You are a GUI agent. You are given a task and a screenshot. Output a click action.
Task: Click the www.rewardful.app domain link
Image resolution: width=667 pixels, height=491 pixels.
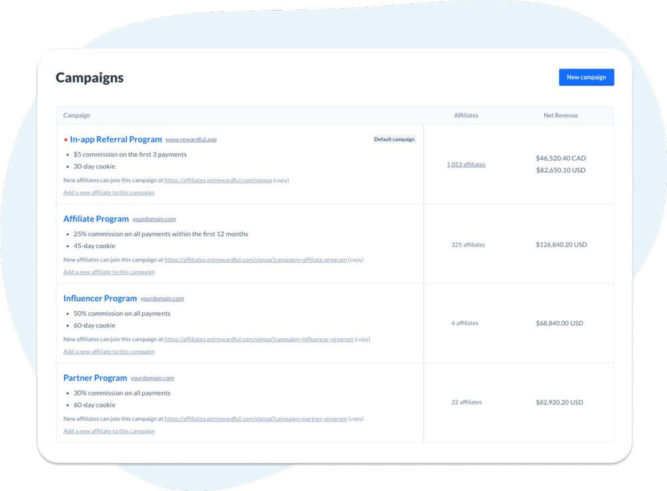point(191,140)
